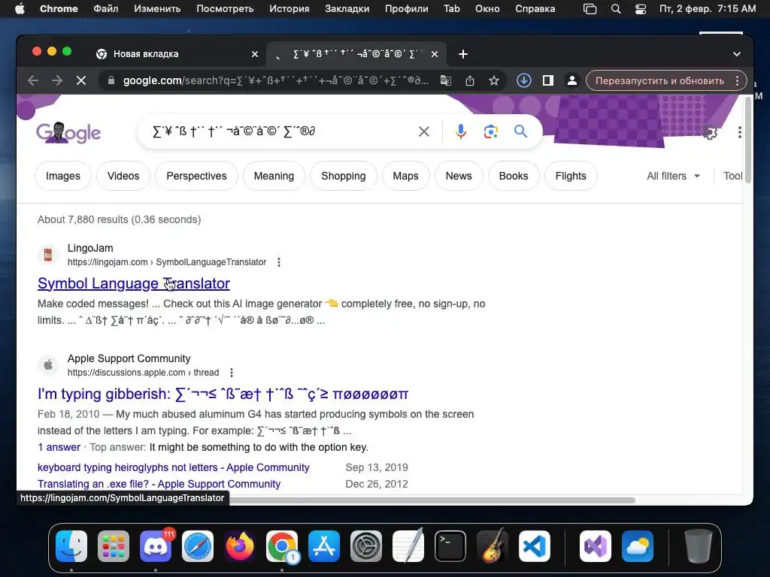Open the Справка menu
Viewport: 770px width, 577px height.
[x=535, y=9]
